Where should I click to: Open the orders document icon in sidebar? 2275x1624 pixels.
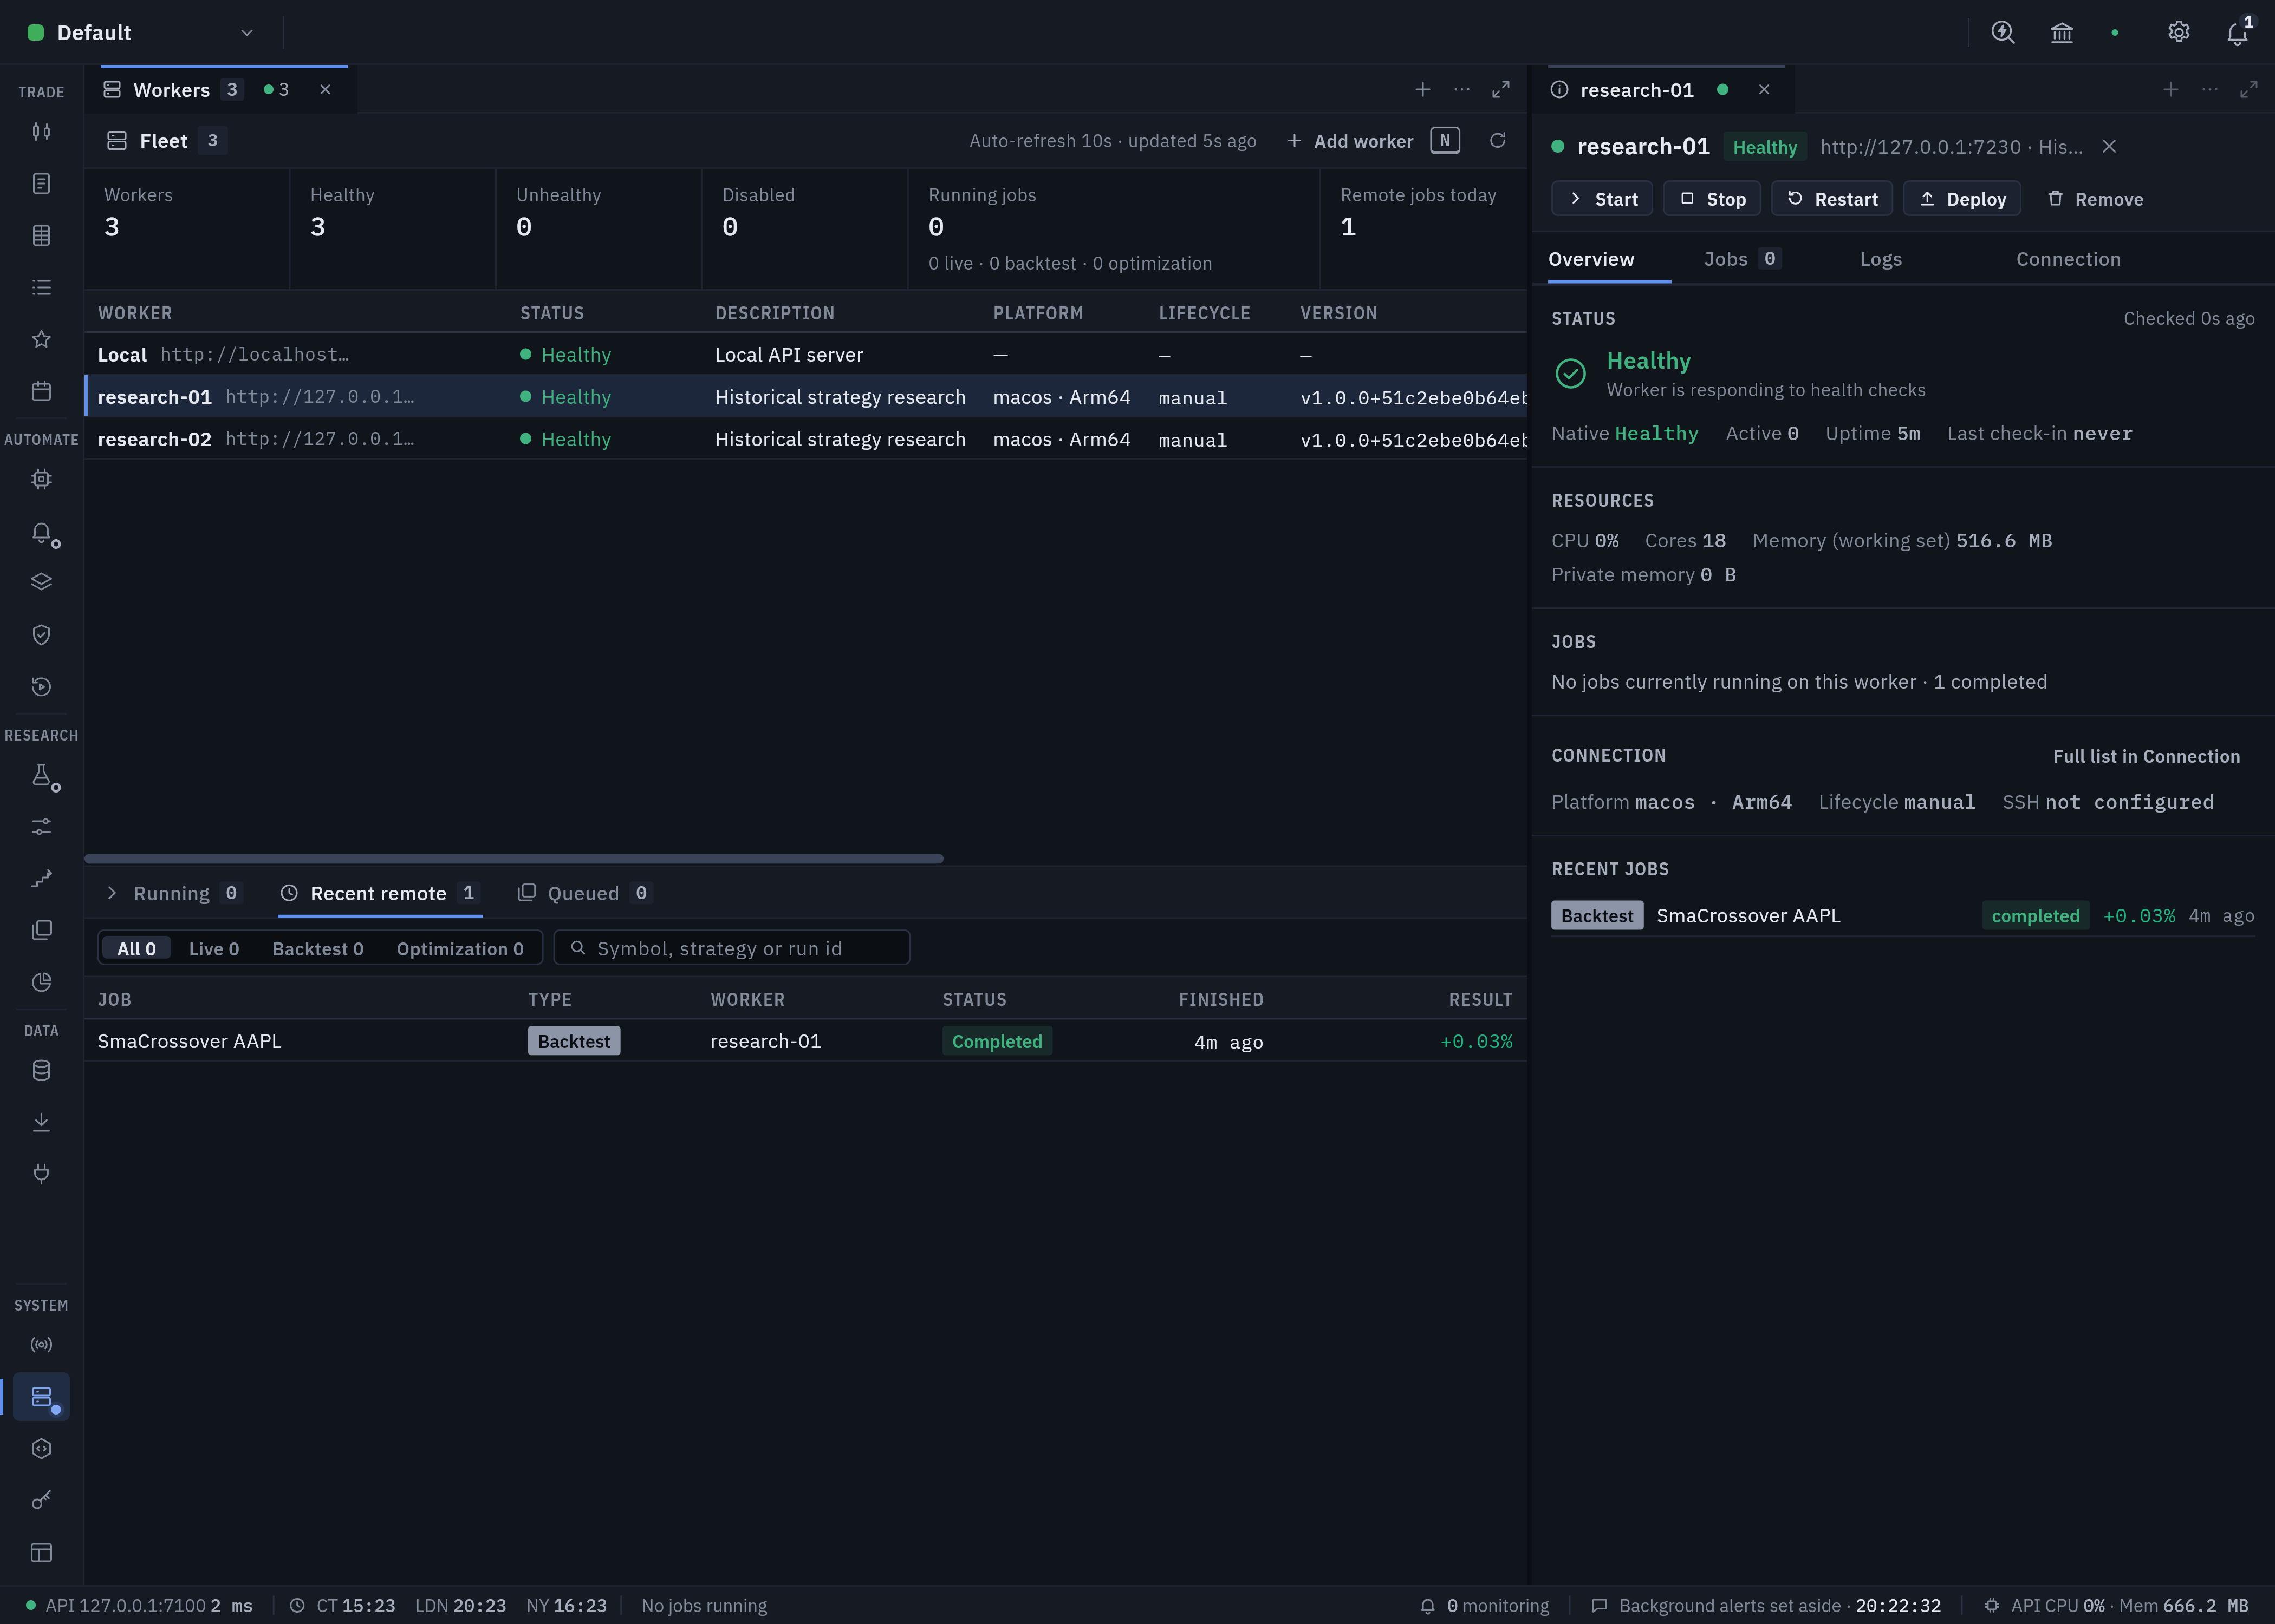click(41, 184)
